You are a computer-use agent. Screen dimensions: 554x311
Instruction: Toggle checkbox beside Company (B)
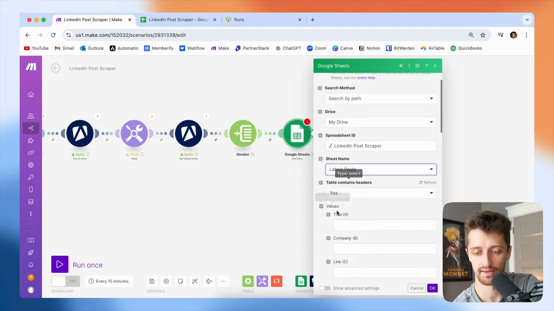[x=328, y=238]
